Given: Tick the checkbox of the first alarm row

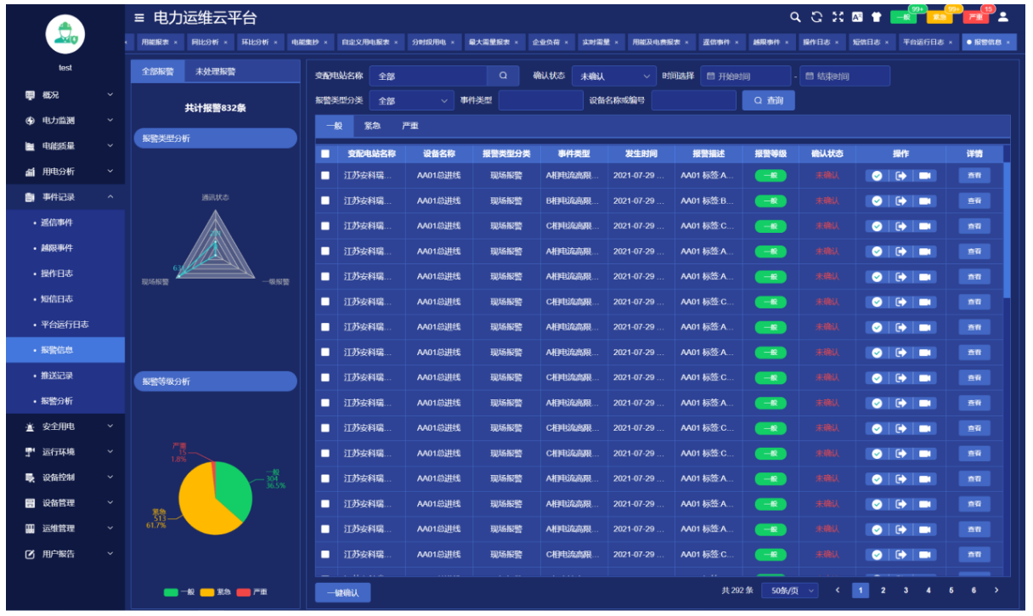Looking at the screenshot, I should [x=325, y=176].
